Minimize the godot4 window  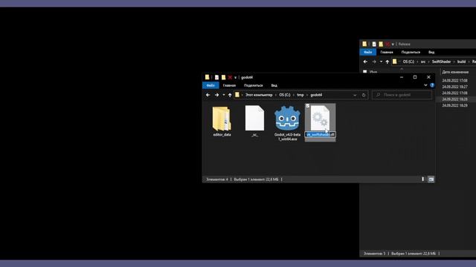[x=402, y=77]
